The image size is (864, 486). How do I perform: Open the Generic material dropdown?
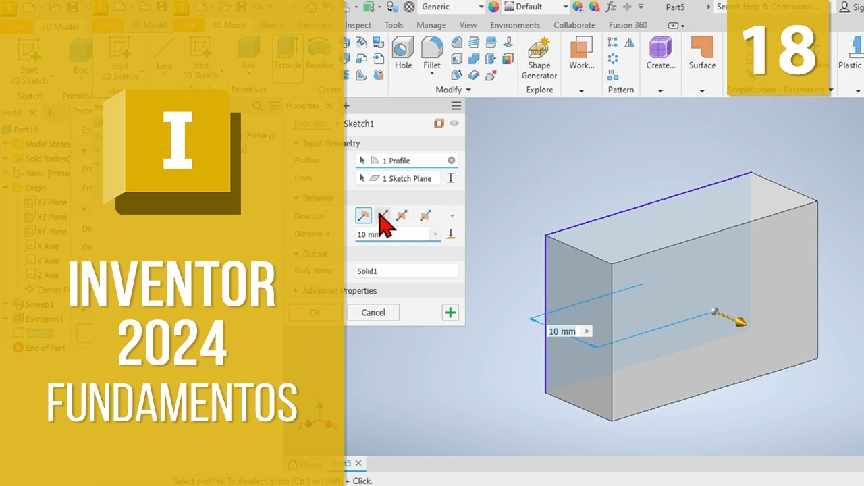(481, 7)
